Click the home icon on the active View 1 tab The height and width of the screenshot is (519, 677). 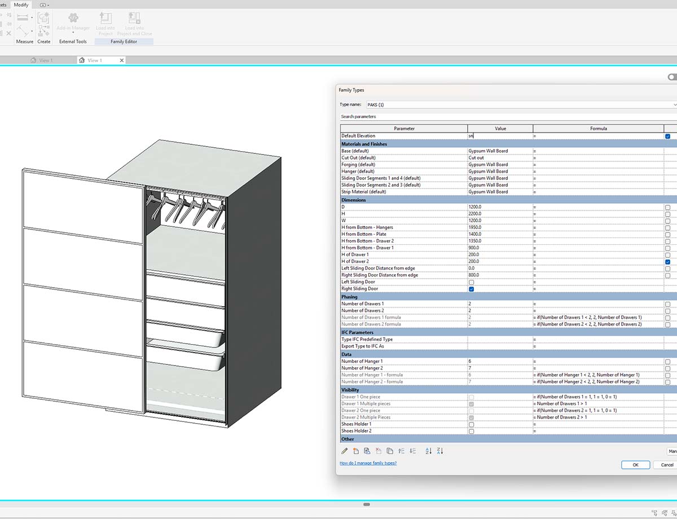point(82,60)
